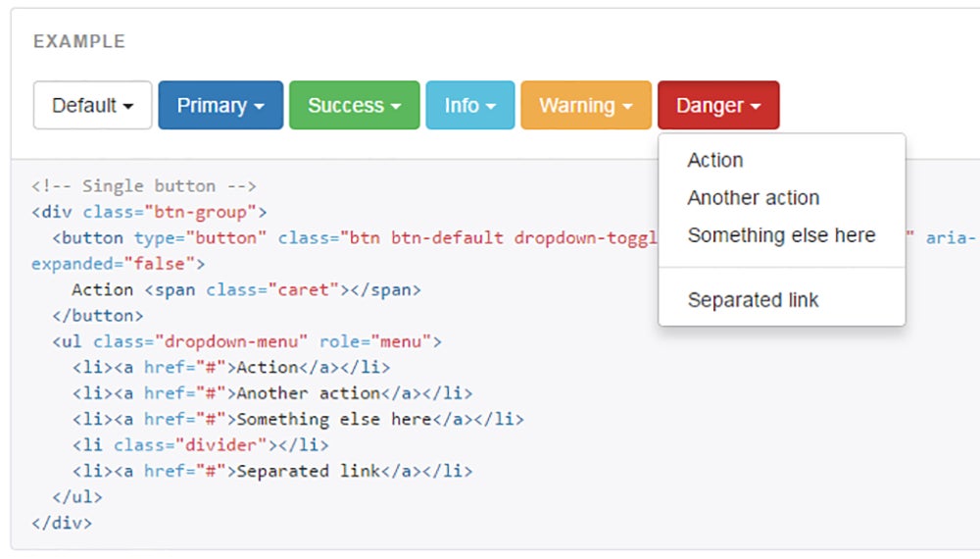This screenshot has height=559, width=980.
Task: Click the EXAMPLE heading label
Action: coord(79,41)
